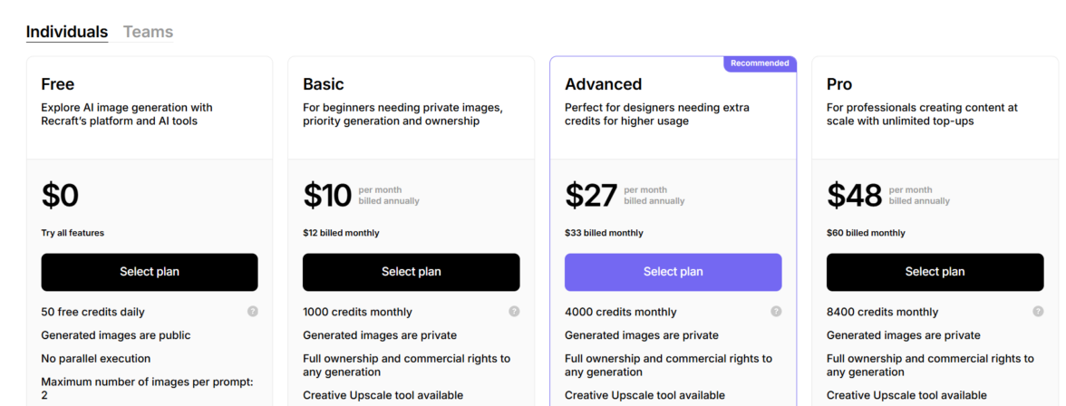Click the $10 per month price

327,196
